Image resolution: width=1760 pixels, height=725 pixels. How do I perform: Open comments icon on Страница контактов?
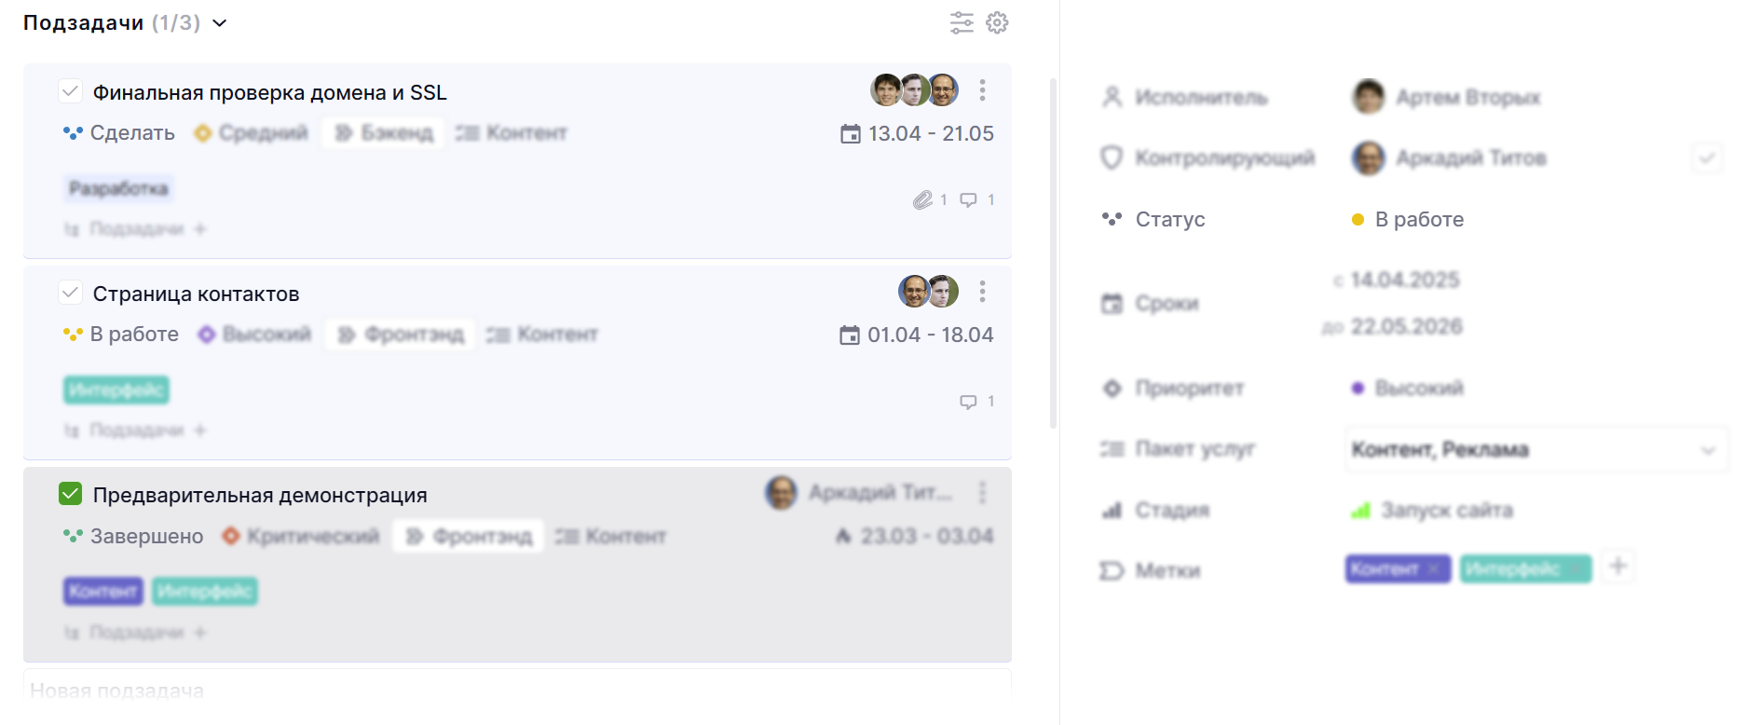pyautogui.click(x=969, y=402)
